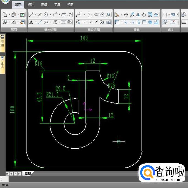
Task: Open the dropdown beside the Text tool
Action: pyautogui.click(x=36, y=22)
